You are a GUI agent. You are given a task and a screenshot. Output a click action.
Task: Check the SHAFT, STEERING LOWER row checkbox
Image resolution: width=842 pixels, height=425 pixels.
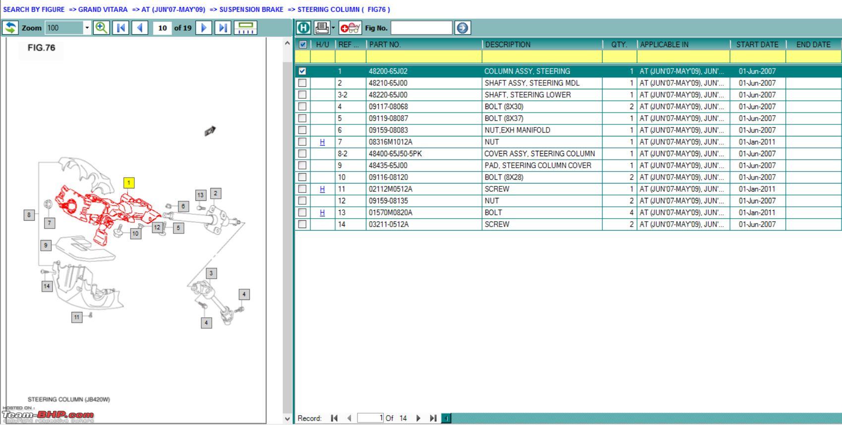302,95
